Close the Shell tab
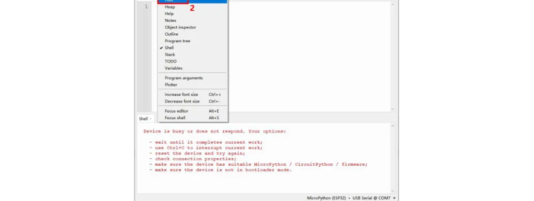 point(151,119)
